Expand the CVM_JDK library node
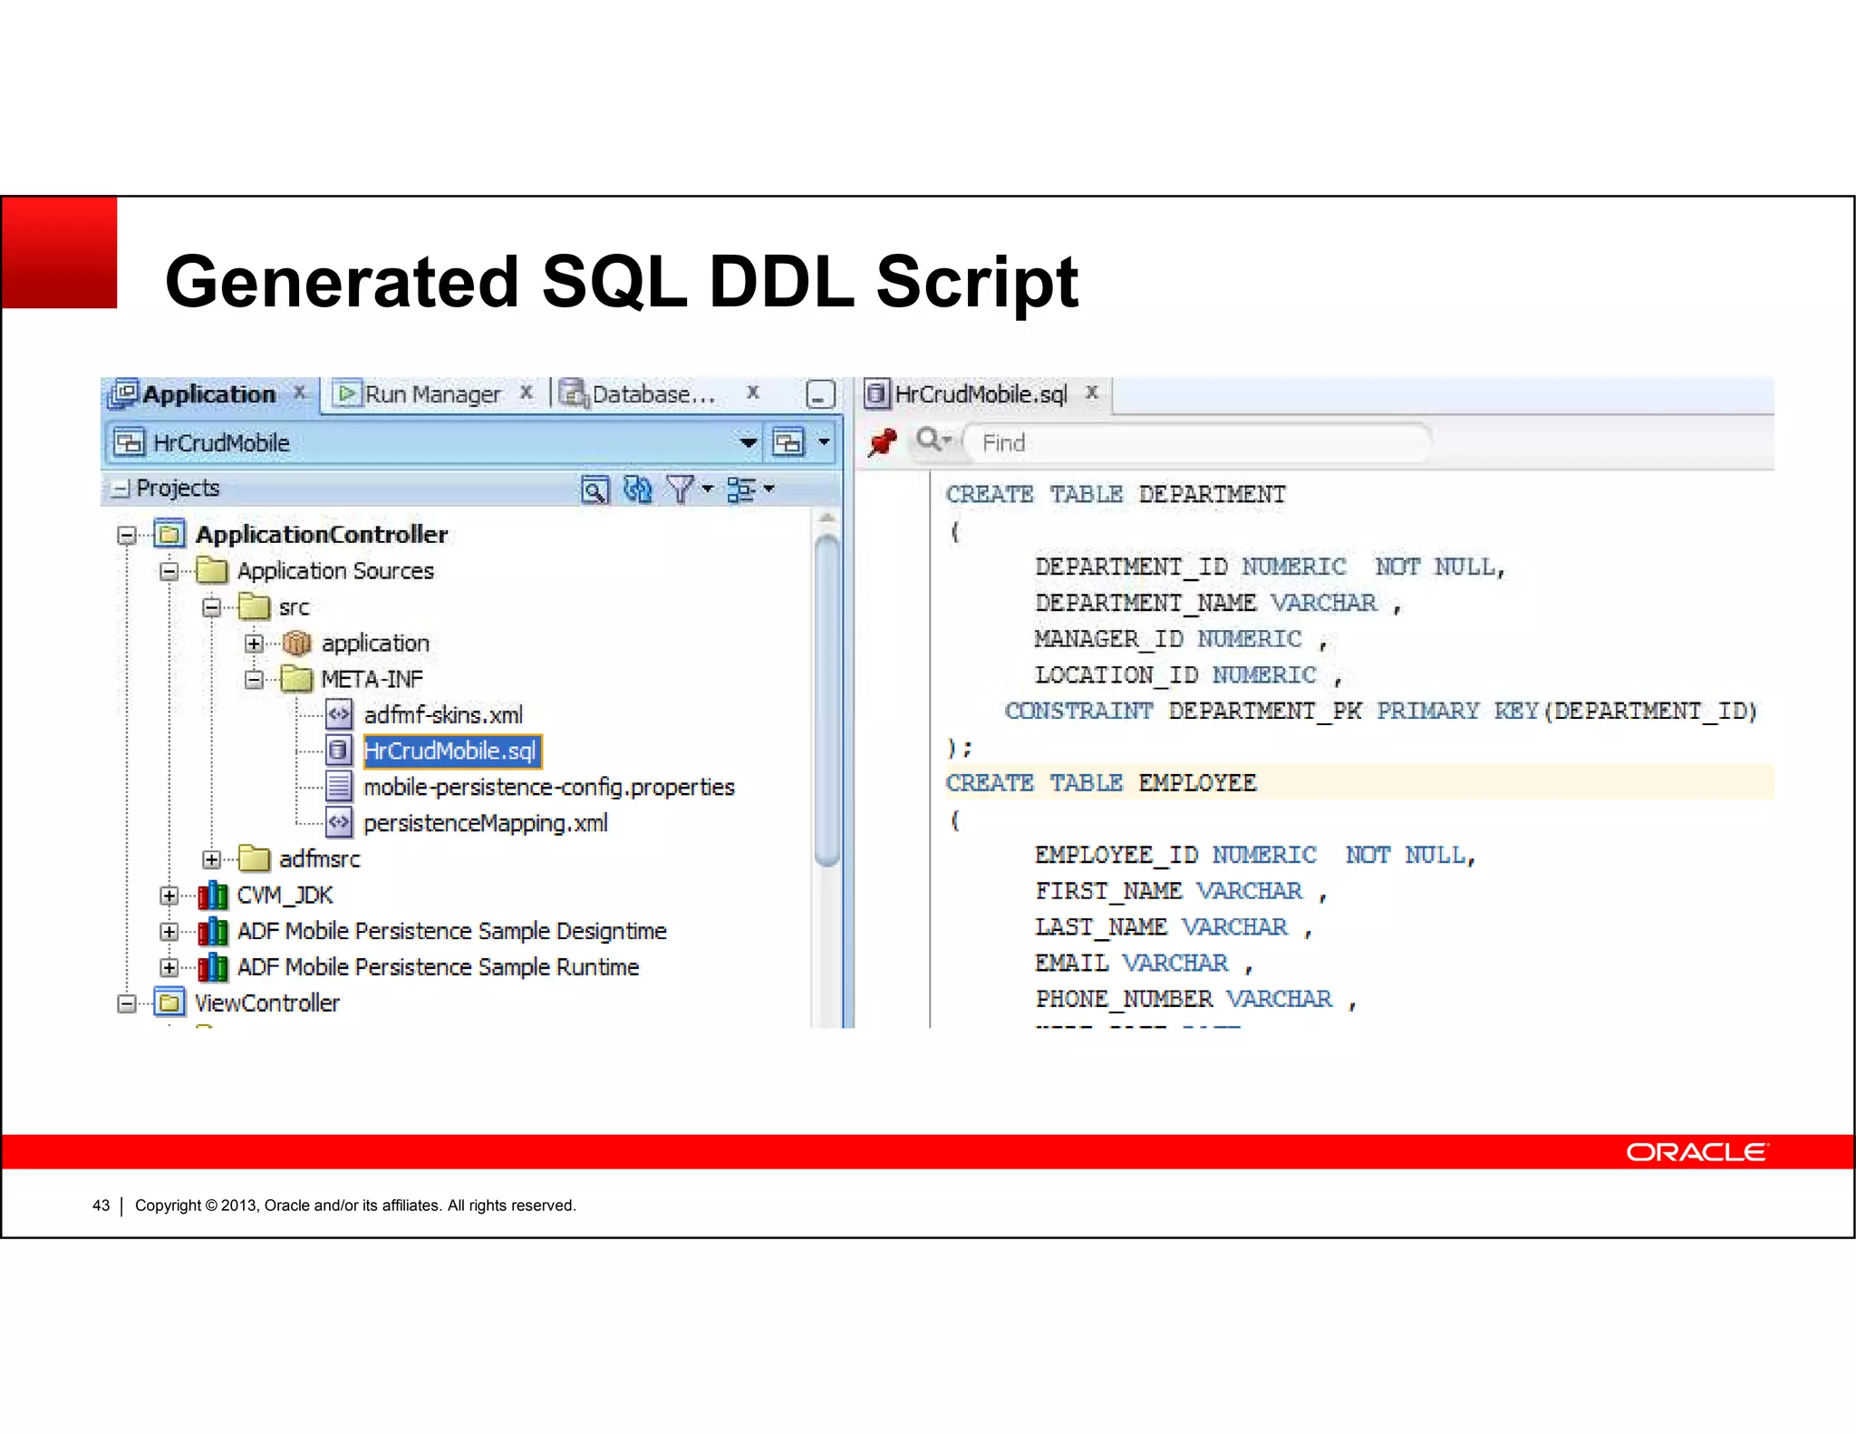 169,896
